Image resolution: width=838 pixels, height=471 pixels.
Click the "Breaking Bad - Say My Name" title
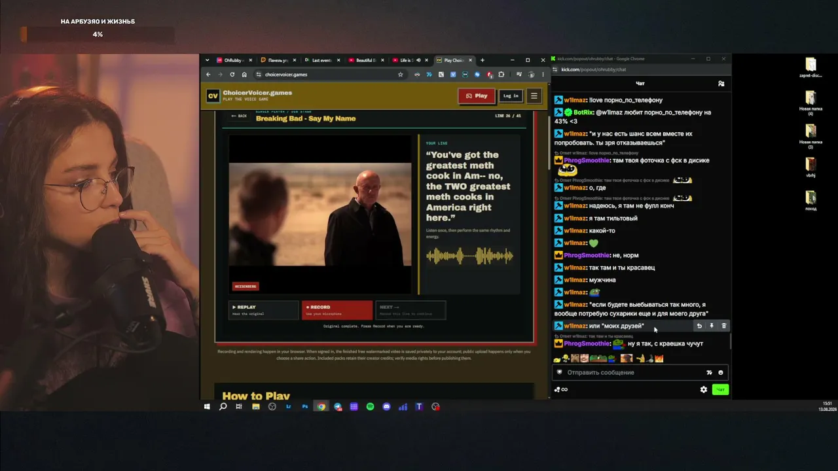[x=306, y=118]
